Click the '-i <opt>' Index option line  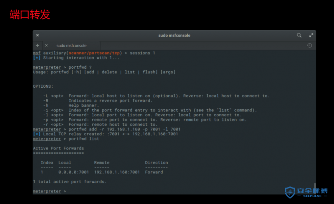pyautogui.click(x=150, y=110)
